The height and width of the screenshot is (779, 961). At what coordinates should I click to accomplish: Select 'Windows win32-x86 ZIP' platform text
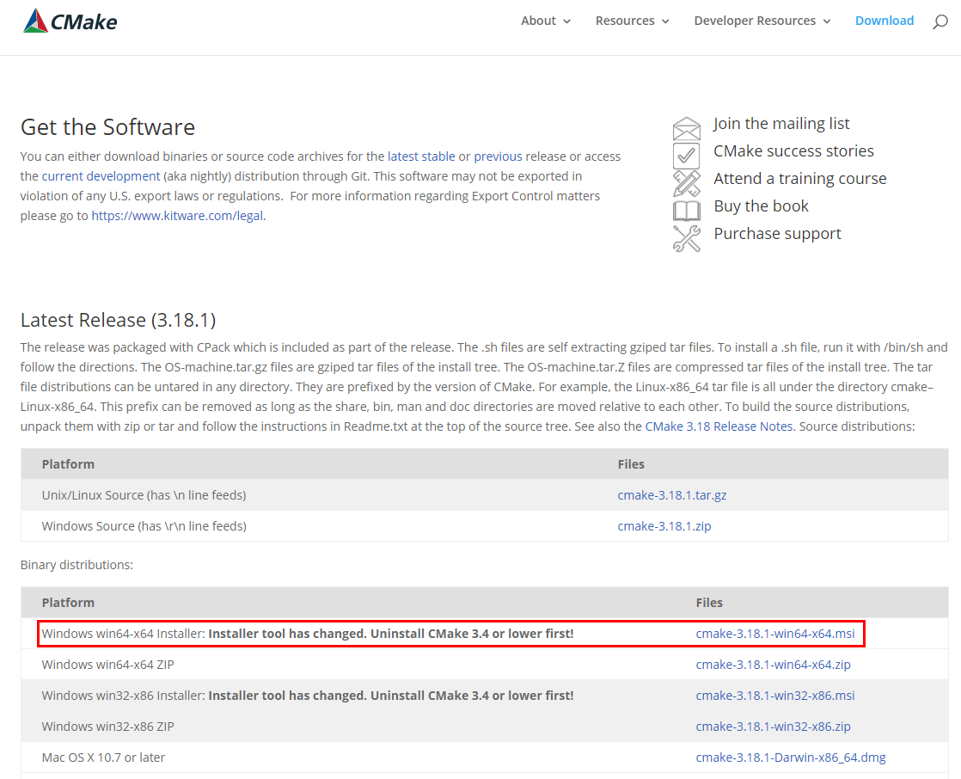[107, 727]
